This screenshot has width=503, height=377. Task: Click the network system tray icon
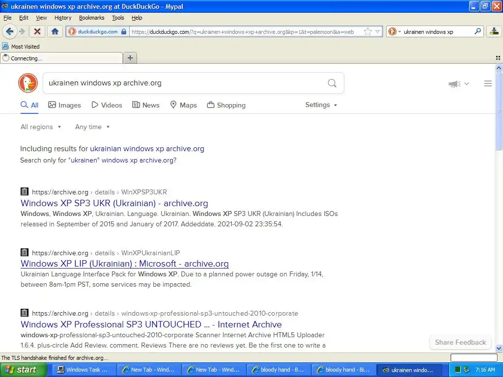(x=467, y=370)
